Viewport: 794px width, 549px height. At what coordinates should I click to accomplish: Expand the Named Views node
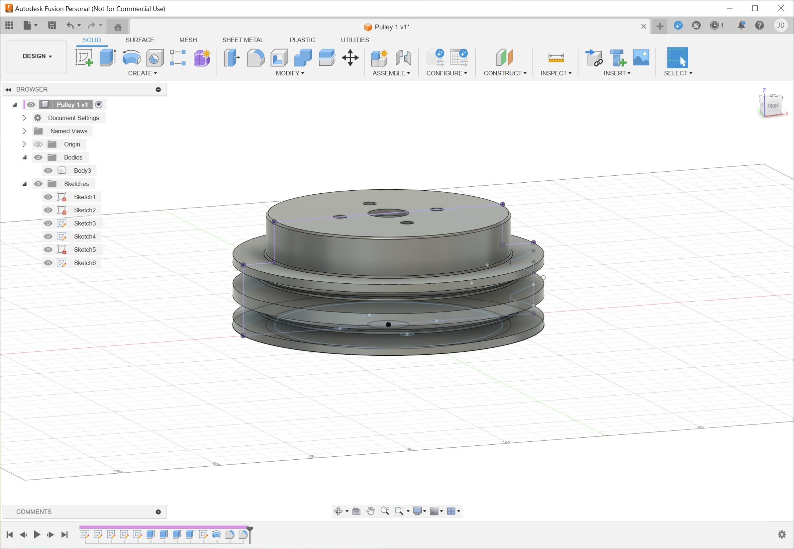[x=24, y=131]
